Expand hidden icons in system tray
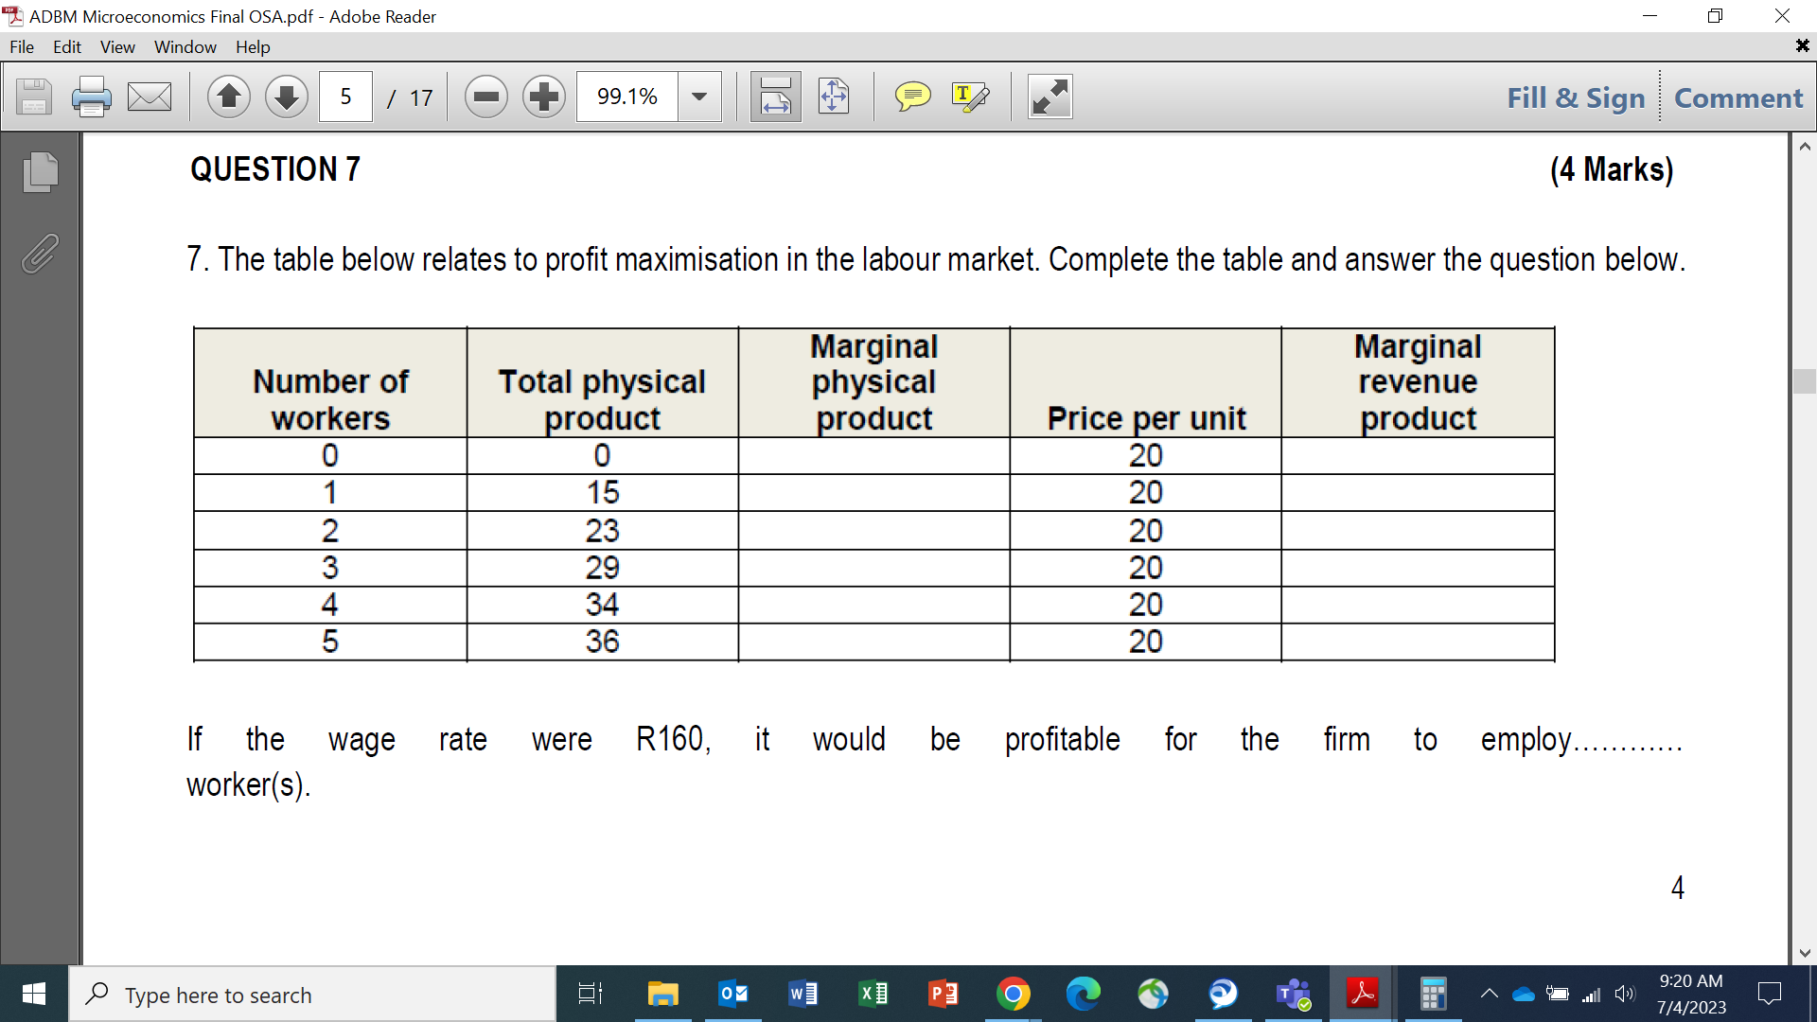The width and height of the screenshot is (1817, 1022). (1489, 994)
